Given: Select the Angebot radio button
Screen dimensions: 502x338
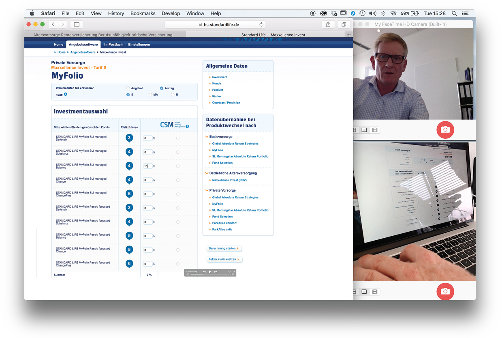Looking at the screenshot, I should tap(128, 88).
